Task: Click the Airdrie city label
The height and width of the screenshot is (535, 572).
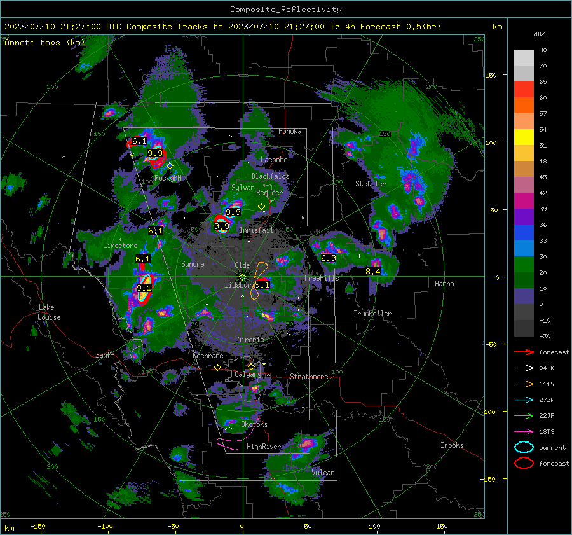Action: (250, 340)
